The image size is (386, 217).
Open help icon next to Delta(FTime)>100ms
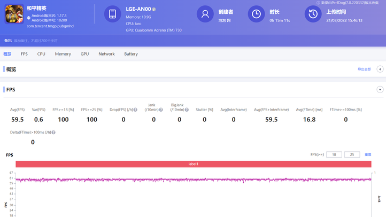[x=53, y=132]
